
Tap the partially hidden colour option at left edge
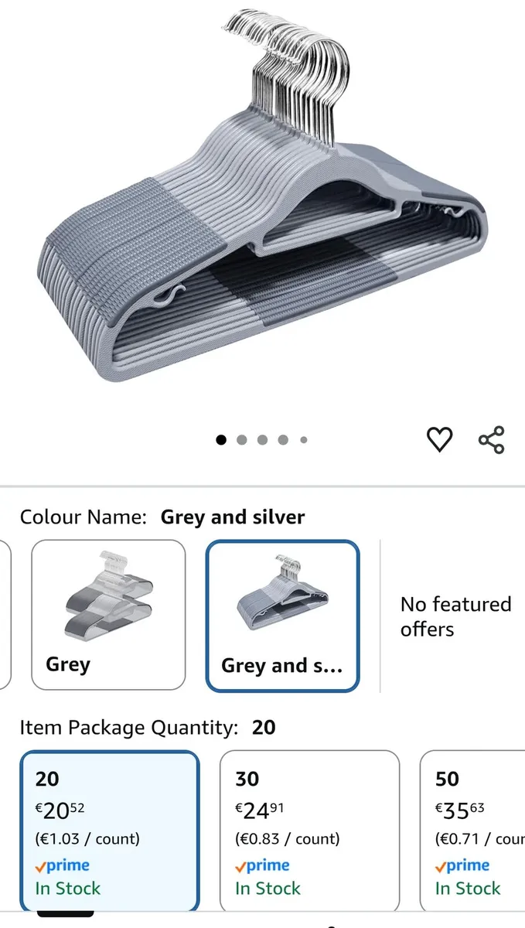pyautogui.click(x=5, y=615)
